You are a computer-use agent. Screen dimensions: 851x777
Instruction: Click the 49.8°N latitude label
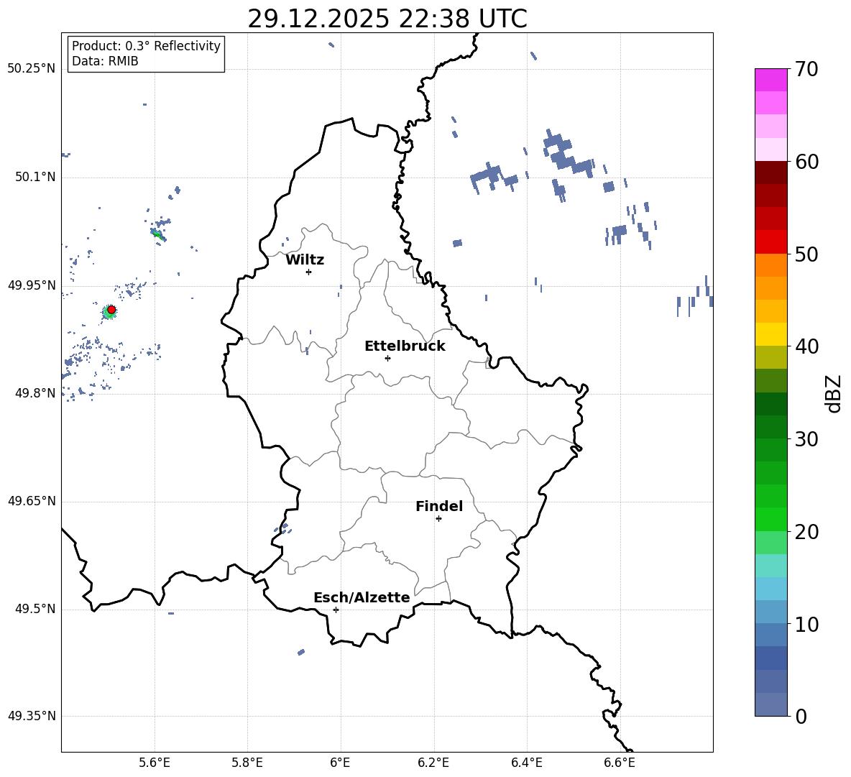click(35, 393)
